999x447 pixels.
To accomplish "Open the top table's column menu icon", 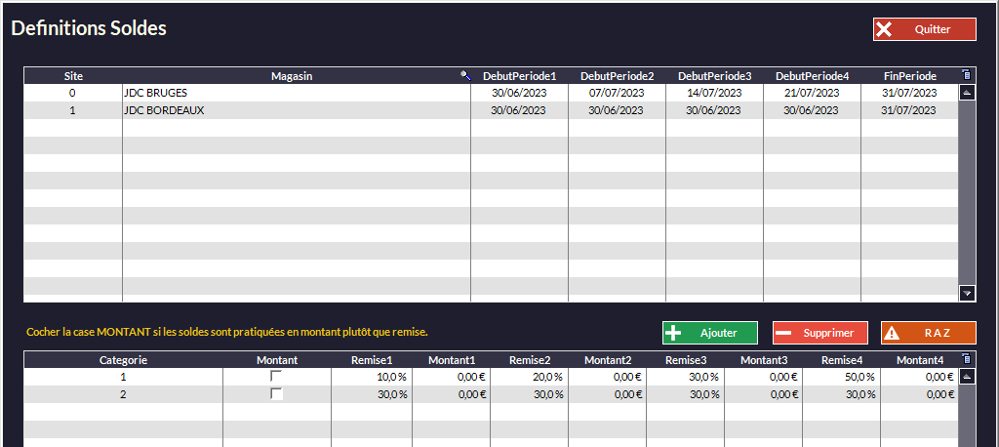I will point(966,75).
